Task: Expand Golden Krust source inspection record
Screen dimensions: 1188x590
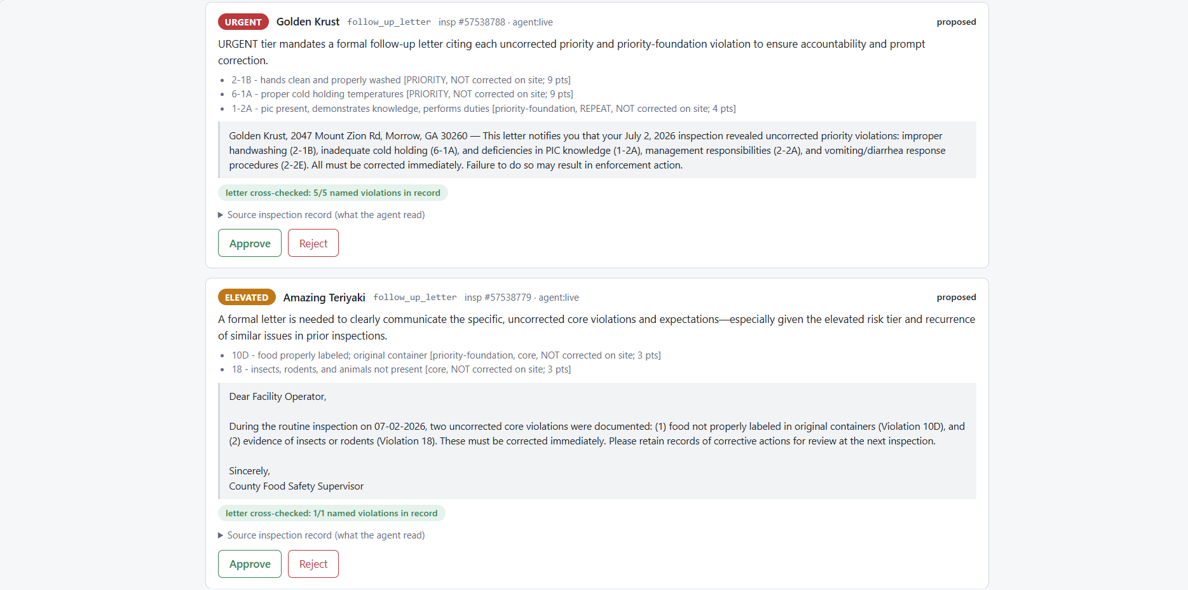Action: [x=322, y=215]
